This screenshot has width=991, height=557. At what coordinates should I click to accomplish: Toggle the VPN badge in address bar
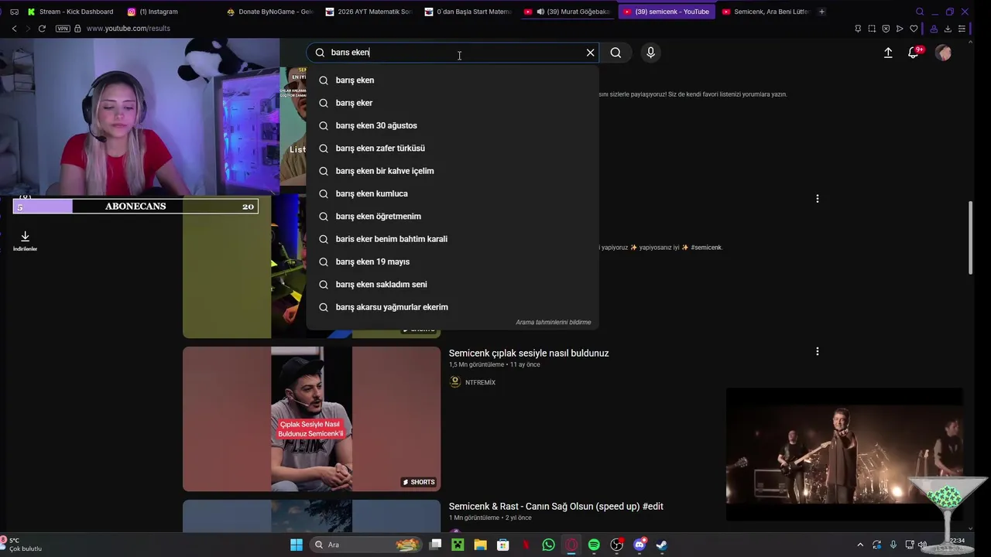[x=63, y=29]
